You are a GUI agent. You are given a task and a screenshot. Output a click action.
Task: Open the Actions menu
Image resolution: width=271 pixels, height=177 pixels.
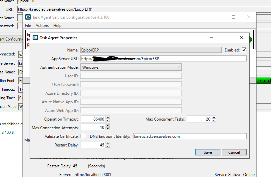tap(42, 26)
